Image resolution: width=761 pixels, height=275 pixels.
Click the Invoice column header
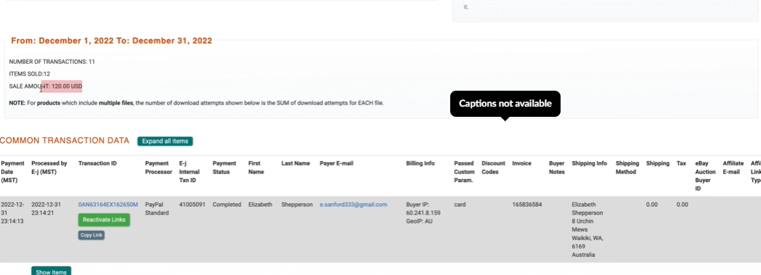coord(521,163)
